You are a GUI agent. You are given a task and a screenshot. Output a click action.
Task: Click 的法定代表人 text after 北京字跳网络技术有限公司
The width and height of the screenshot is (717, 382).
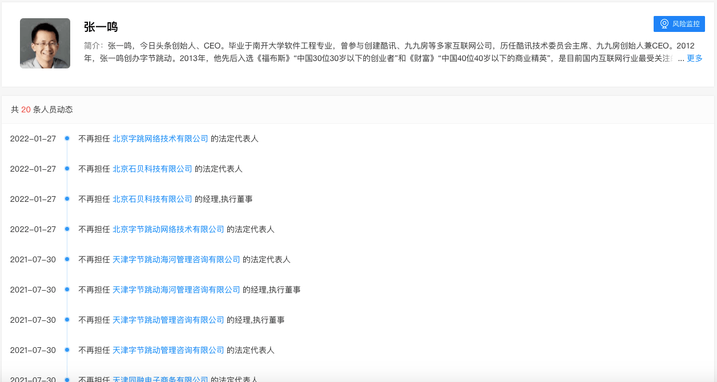[x=235, y=139]
